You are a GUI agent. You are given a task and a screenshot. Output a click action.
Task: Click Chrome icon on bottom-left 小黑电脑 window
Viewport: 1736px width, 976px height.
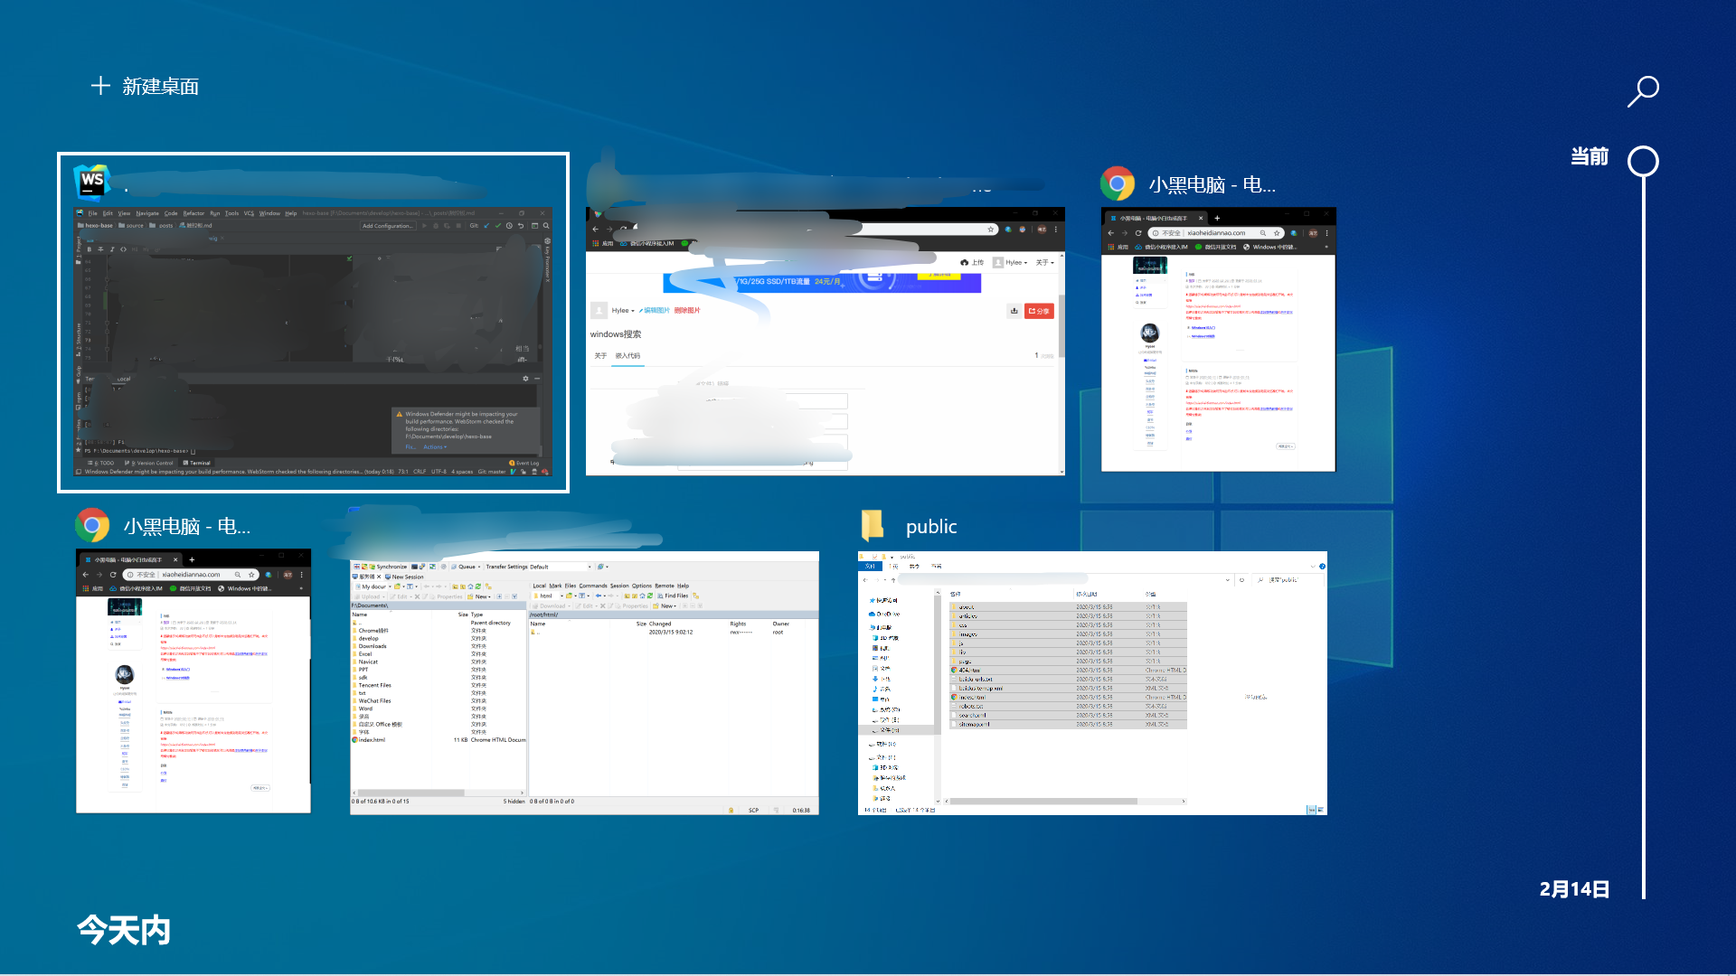92,526
